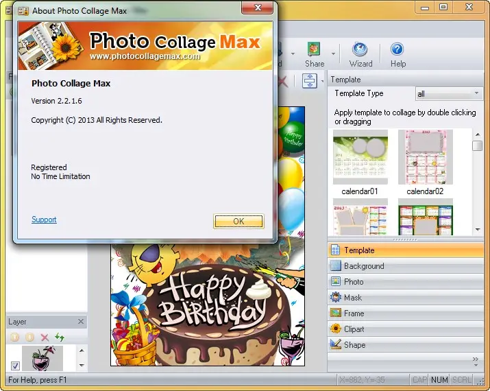
Task: Click the Frame tab icon
Action: 335,313
